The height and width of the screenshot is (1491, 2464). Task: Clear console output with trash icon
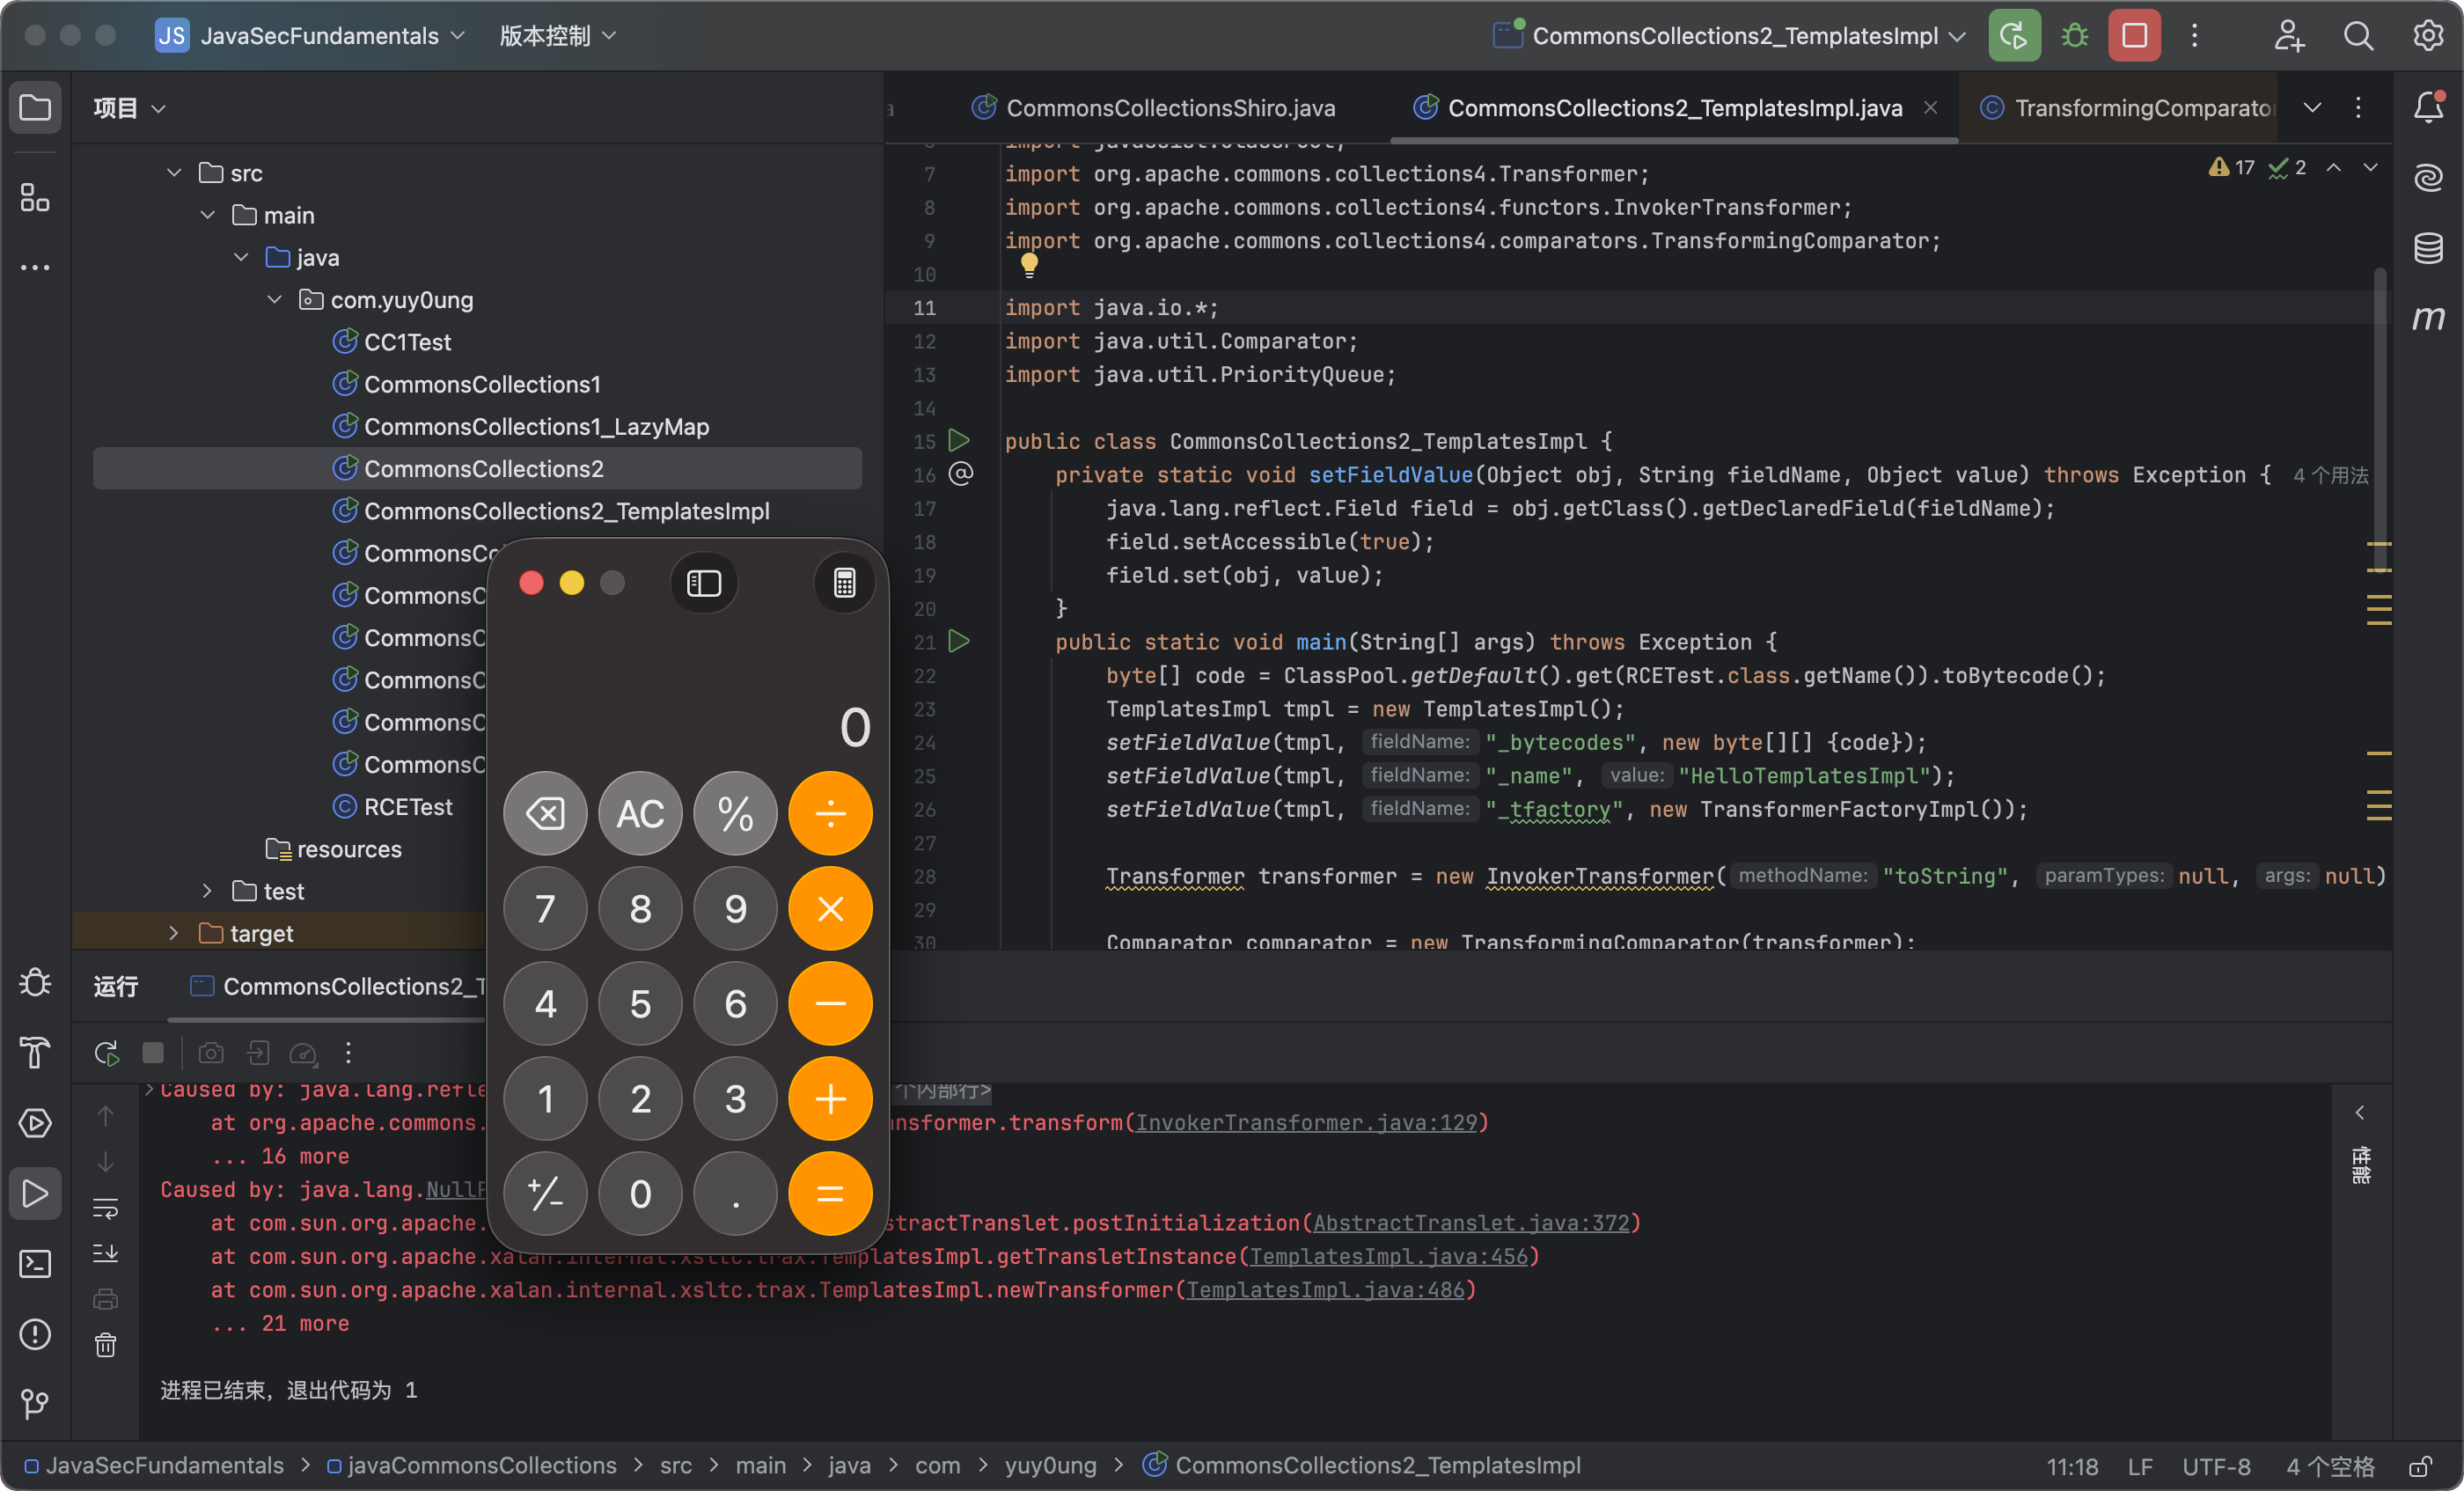105,1345
